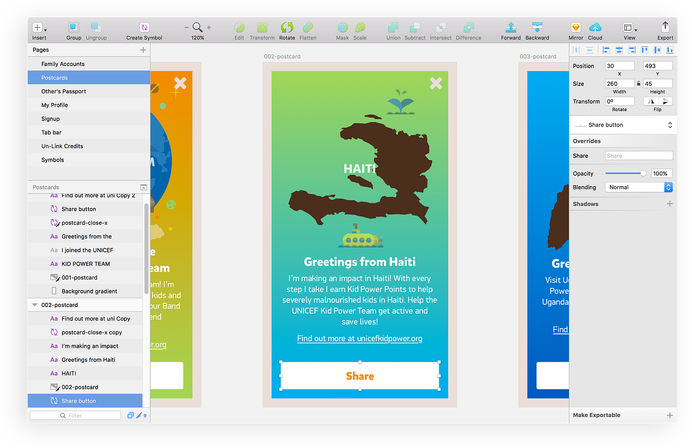Toggle the size proportions lock
Viewport: 692px width, 448px height.
(639, 83)
